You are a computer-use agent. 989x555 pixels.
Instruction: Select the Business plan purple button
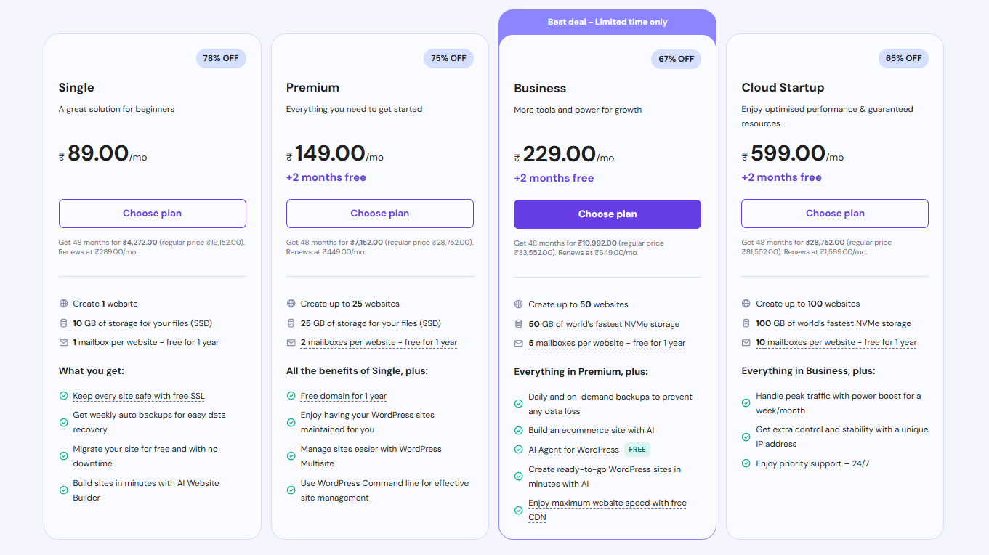607,214
